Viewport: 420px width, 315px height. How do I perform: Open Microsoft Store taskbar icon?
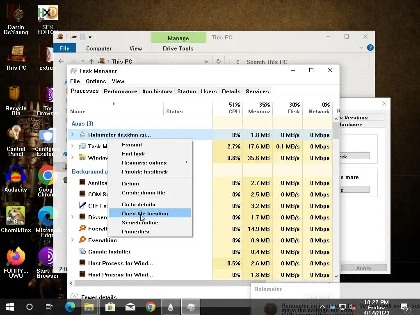tap(110, 307)
